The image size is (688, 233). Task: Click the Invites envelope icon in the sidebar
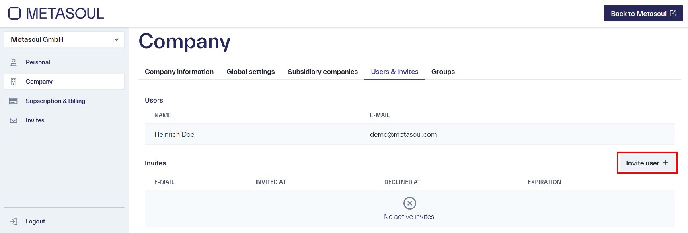point(14,120)
